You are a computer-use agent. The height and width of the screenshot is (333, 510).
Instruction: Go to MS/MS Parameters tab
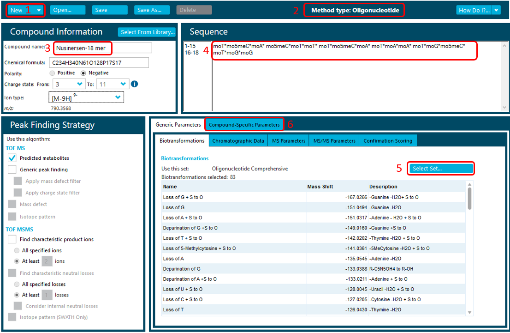point(334,141)
